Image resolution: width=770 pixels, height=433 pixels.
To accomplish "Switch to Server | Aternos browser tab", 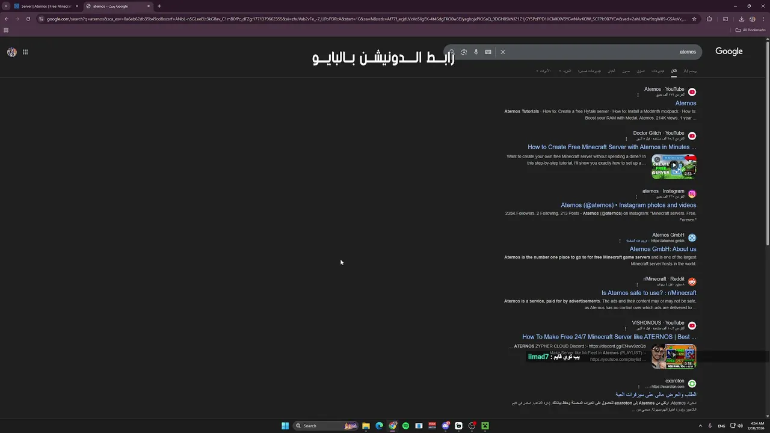I will 46,6.
